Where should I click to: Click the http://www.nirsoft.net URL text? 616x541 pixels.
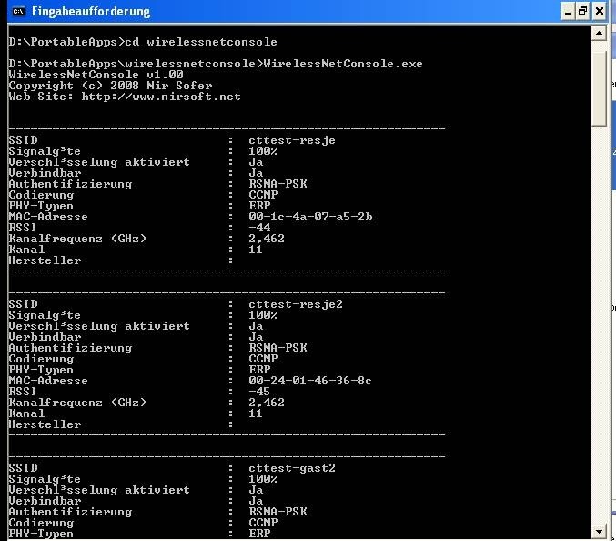(x=161, y=97)
